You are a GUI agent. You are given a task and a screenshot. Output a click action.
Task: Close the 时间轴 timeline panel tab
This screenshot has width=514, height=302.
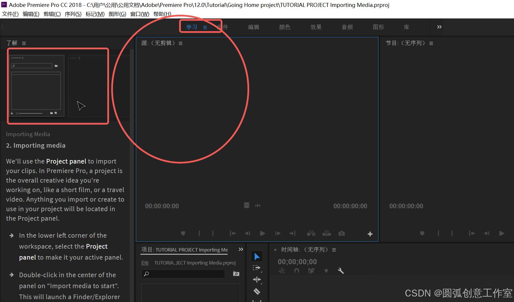[x=275, y=250]
